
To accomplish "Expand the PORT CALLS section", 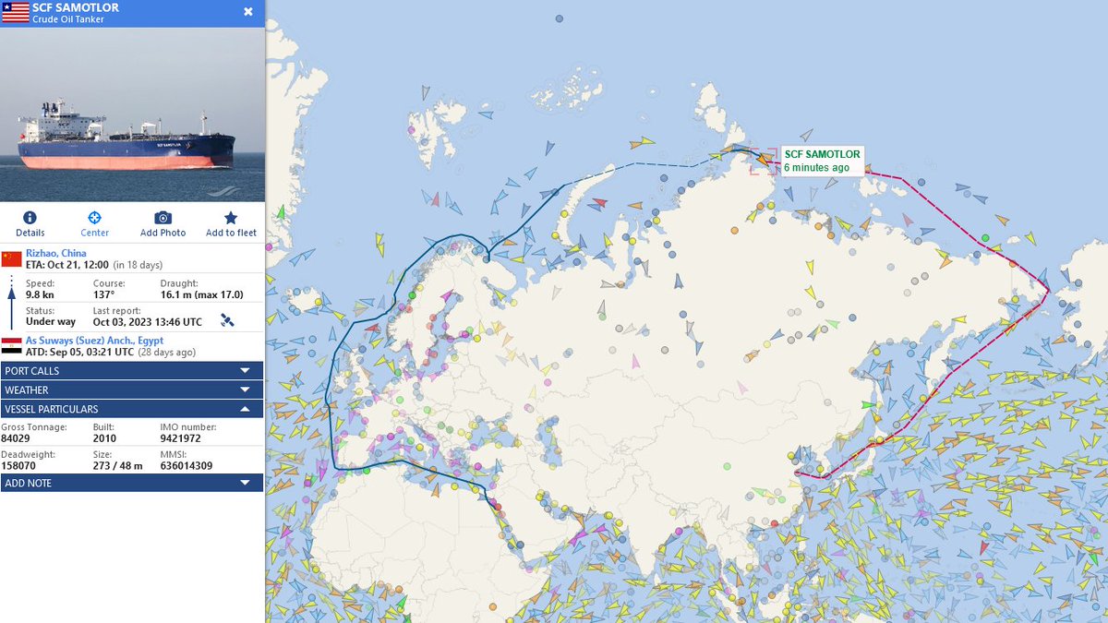I will pos(132,370).
